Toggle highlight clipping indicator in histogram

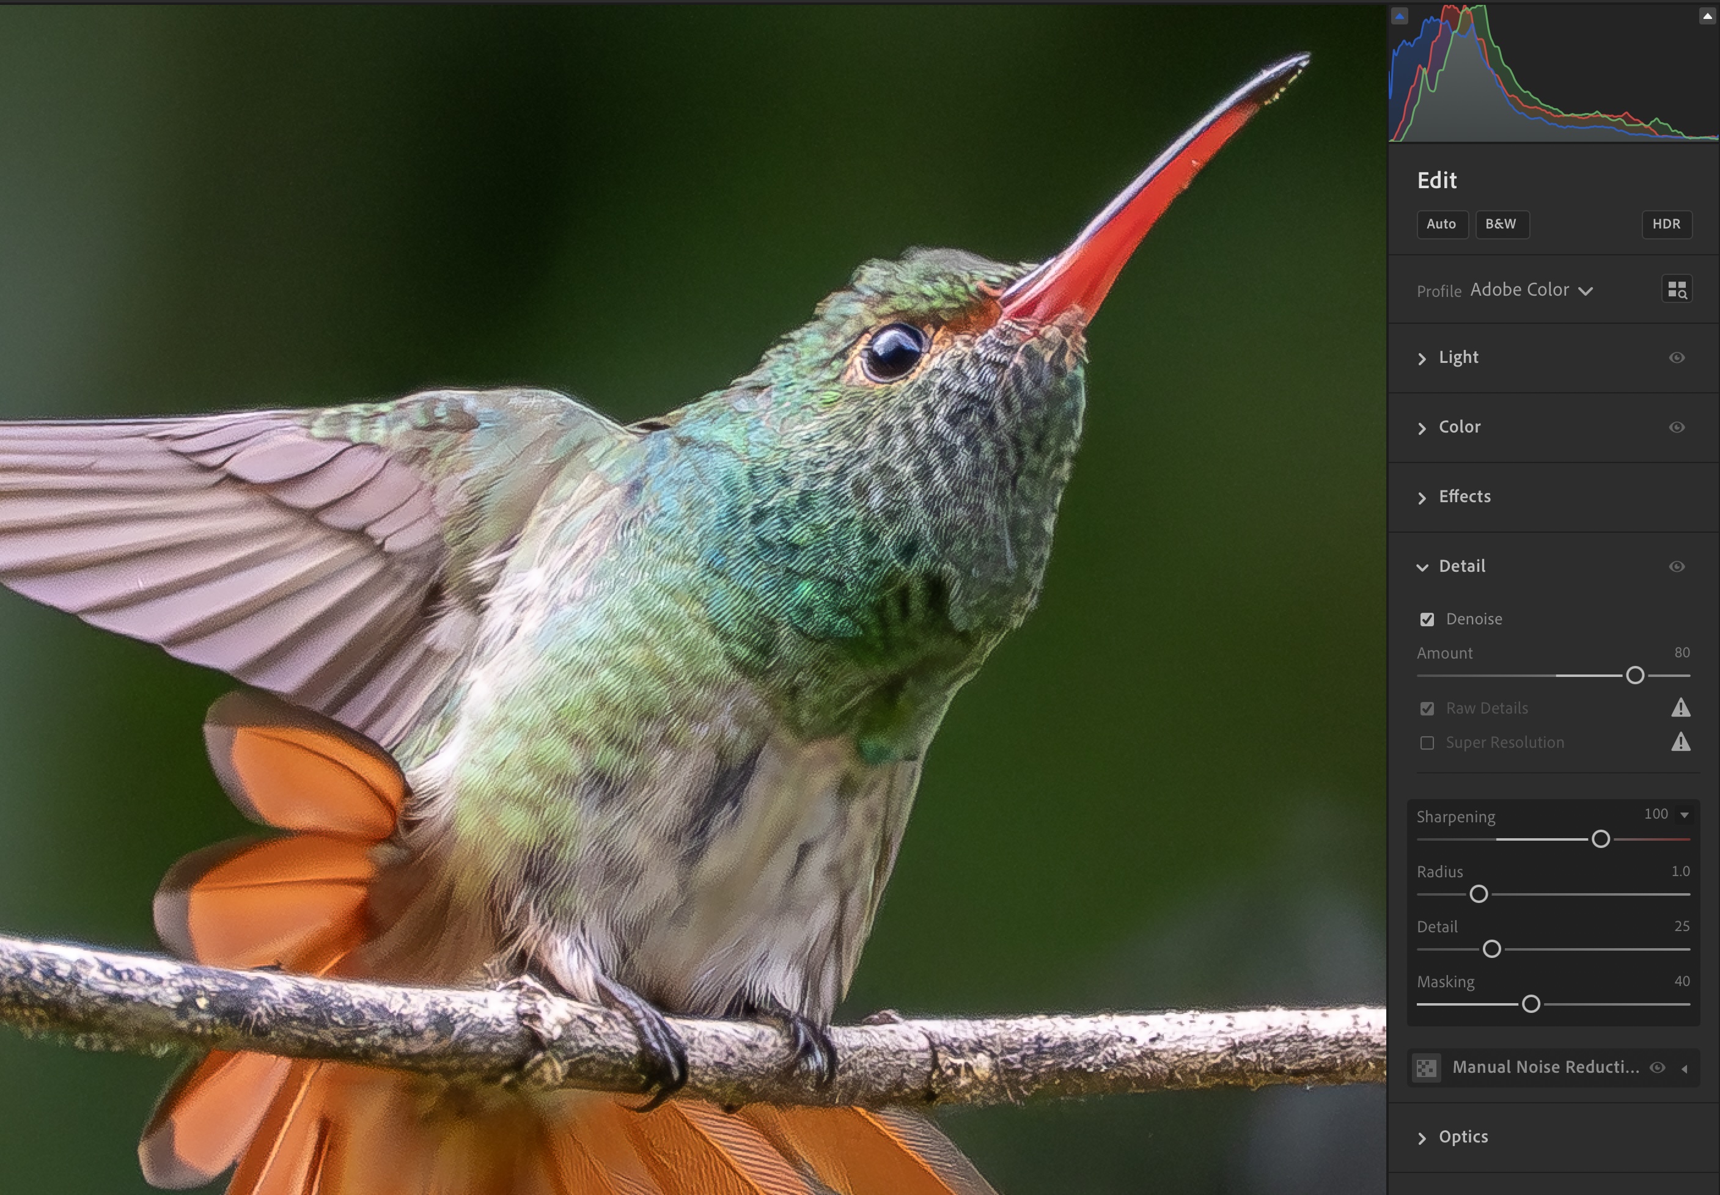click(x=1707, y=16)
